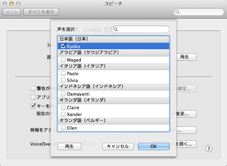Click the partially hidden 設定... button

tap(186, 88)
